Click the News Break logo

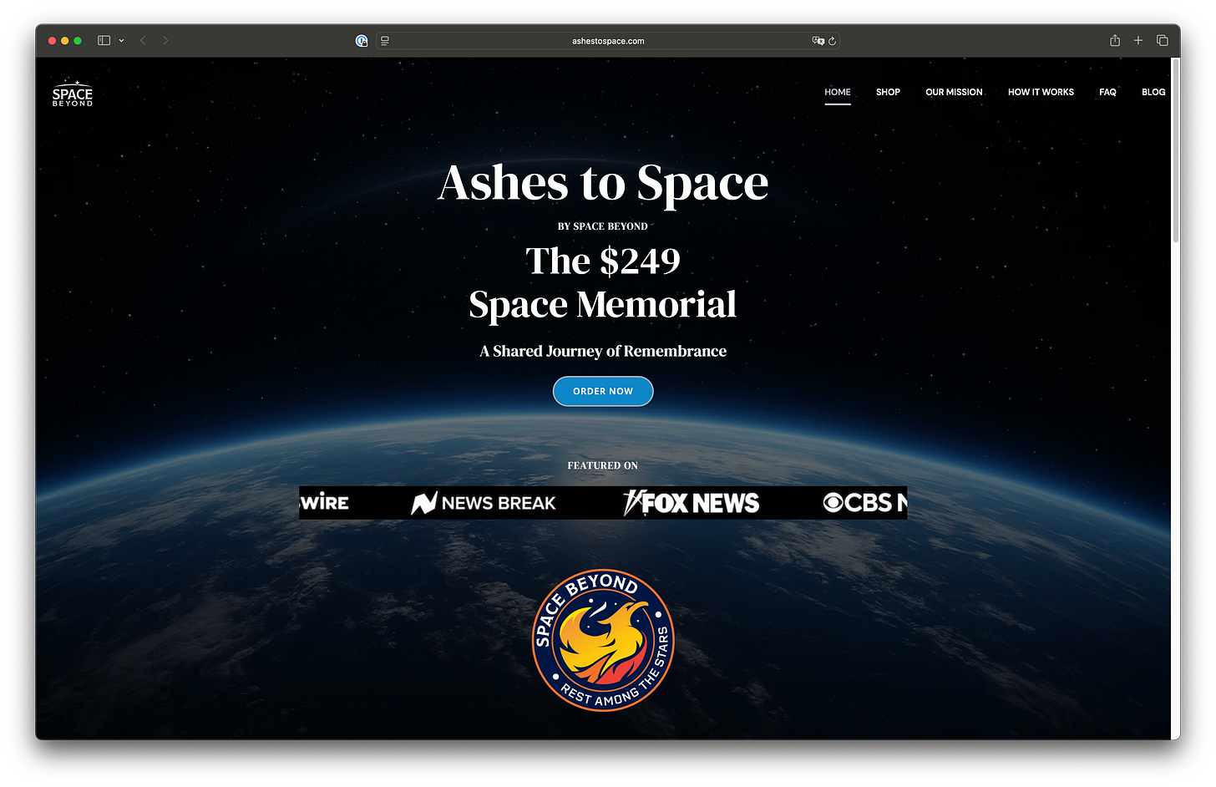pos(484,503)
